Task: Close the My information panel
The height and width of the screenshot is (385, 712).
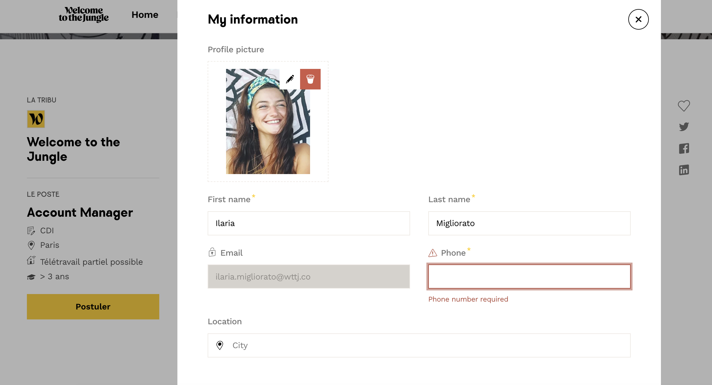Action: point(638,19)
